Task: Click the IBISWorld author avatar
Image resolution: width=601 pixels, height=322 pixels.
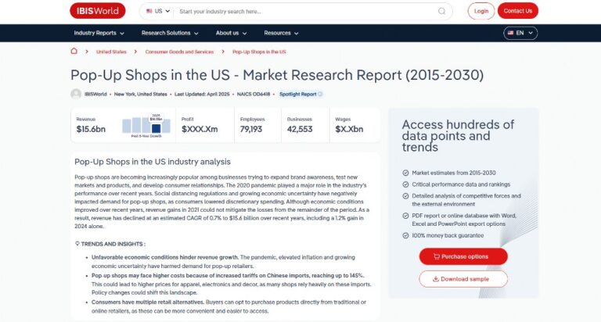Action: (x=76, y=94)
